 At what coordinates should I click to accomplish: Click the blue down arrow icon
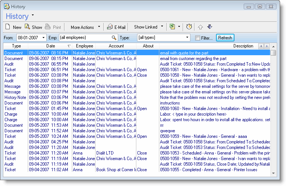[x=209, y=27]
